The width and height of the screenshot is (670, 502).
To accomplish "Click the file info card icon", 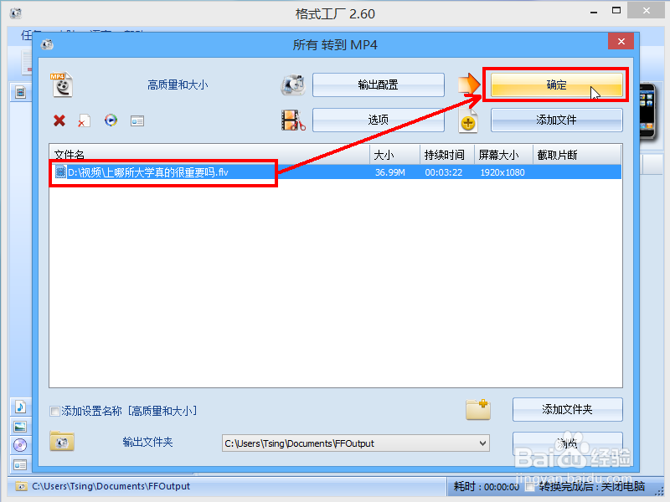I will coord(137,121).
